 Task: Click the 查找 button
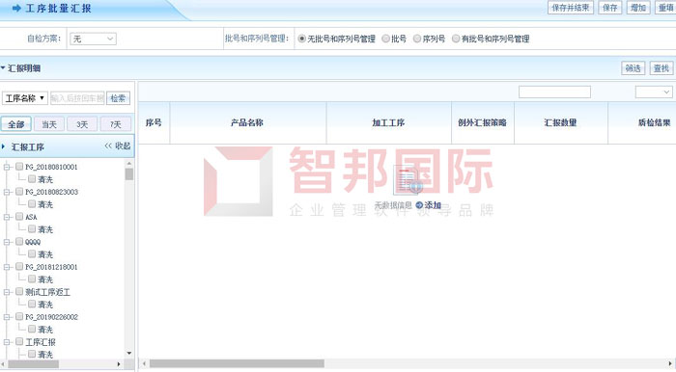662,68
